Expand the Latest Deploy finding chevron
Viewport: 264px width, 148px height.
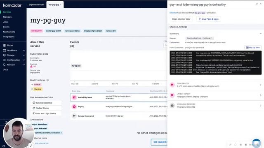click(260, 95)
